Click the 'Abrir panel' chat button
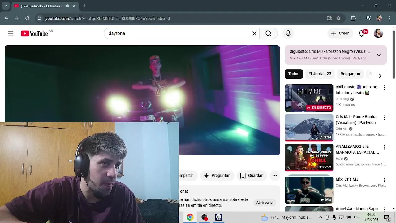 click(x=265, y=203)
